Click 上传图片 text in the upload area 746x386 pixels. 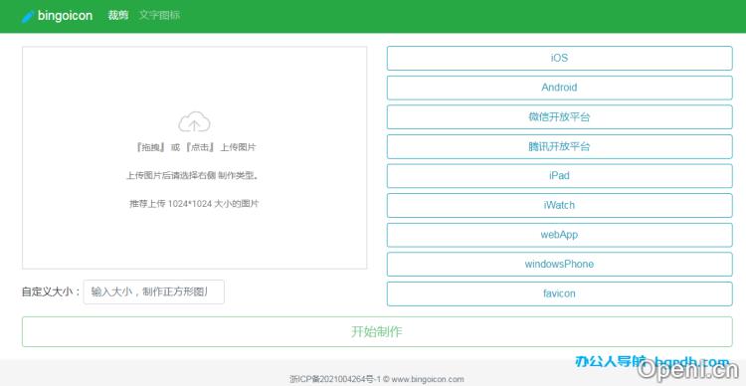[x=238, y=147]
